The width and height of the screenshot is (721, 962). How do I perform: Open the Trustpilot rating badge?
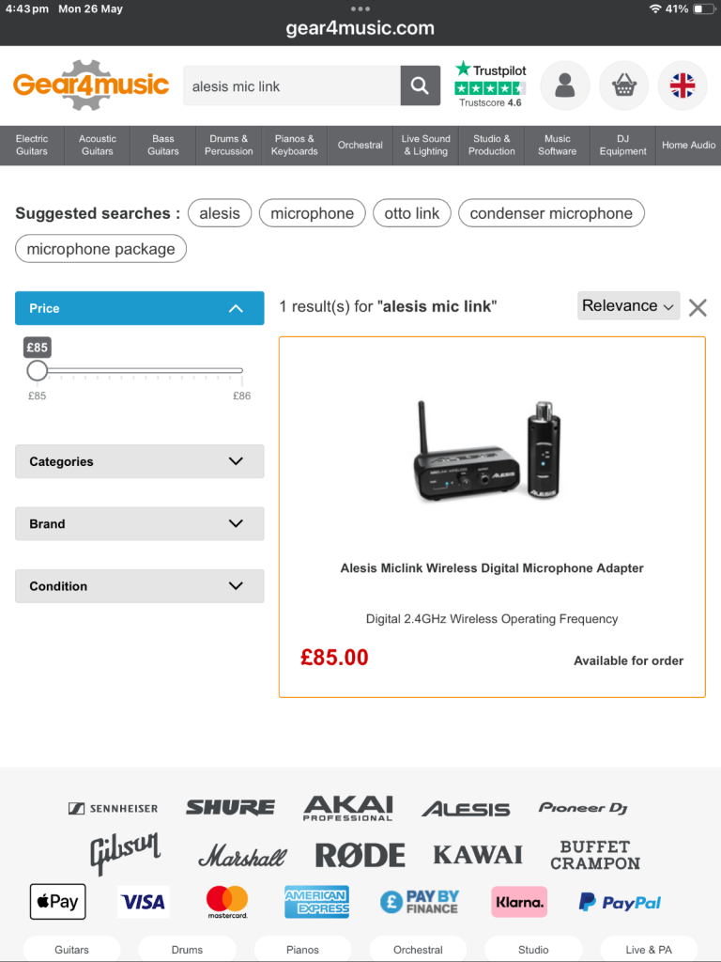coord(490,85)
